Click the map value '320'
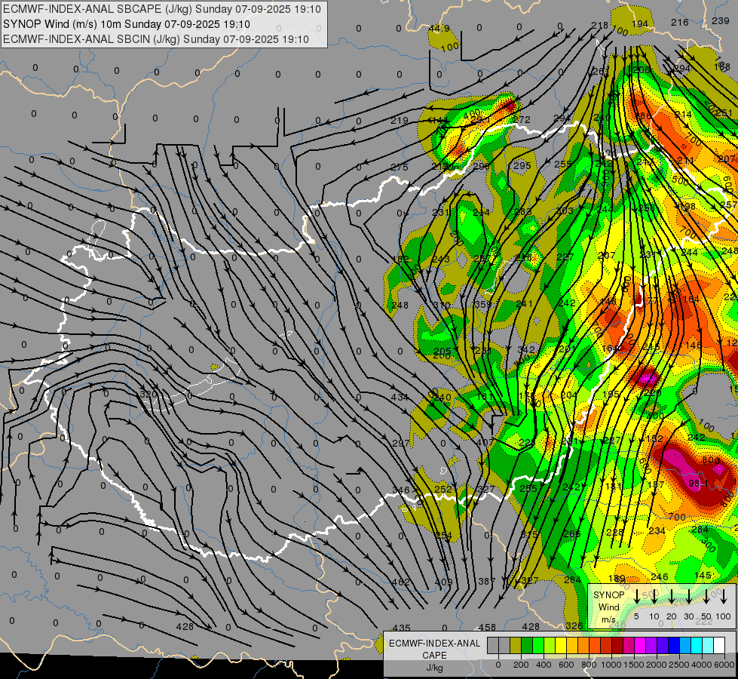Screen dimensions: 738x679 [149, 394]
